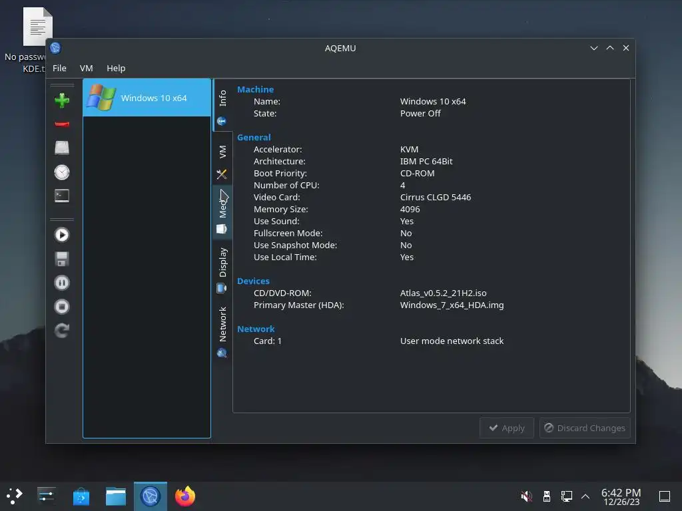Click the General section heading
This screenshot has height=511, width=682.
254,137
